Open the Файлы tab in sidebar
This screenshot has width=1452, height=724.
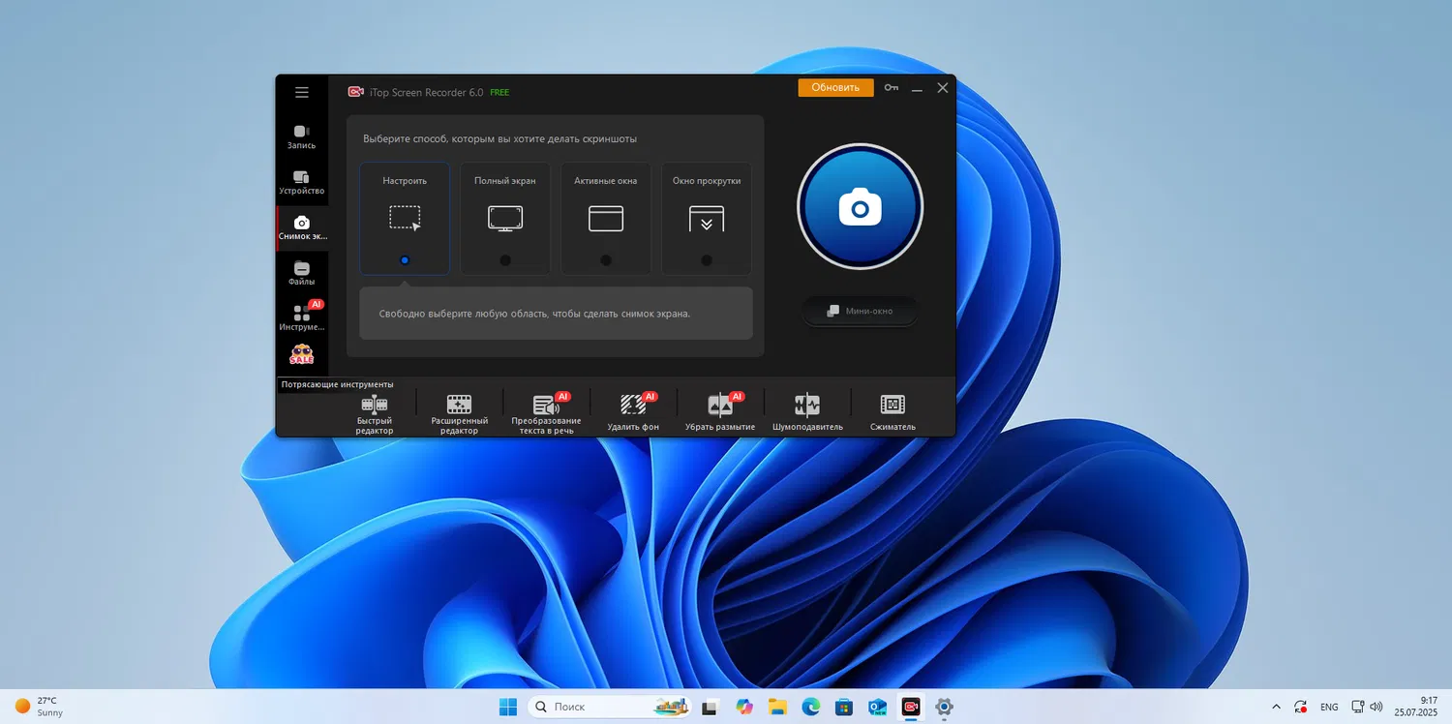[301, 273]
